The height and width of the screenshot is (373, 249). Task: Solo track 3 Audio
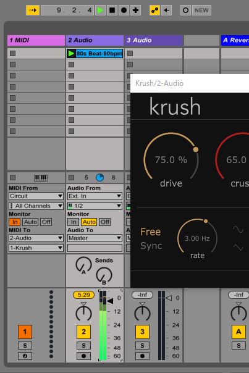[x=142, y=345]
